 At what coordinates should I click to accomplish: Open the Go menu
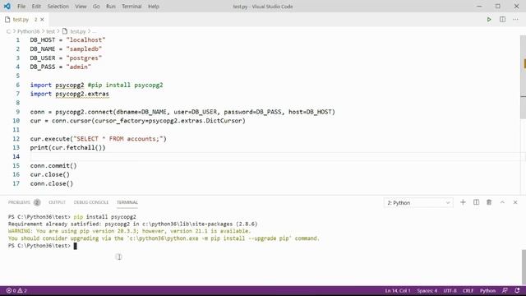pyautogui.click(x=96, y=7)
